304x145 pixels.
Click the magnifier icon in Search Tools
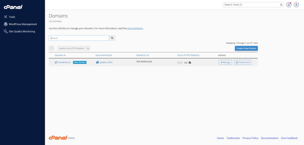pos(281,5)
